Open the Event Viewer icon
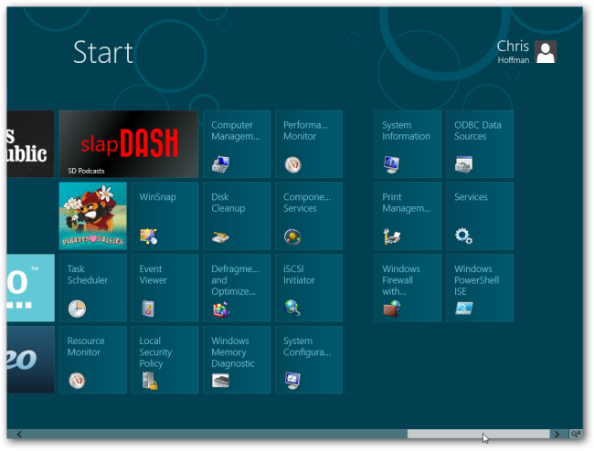 pos(148,309)
